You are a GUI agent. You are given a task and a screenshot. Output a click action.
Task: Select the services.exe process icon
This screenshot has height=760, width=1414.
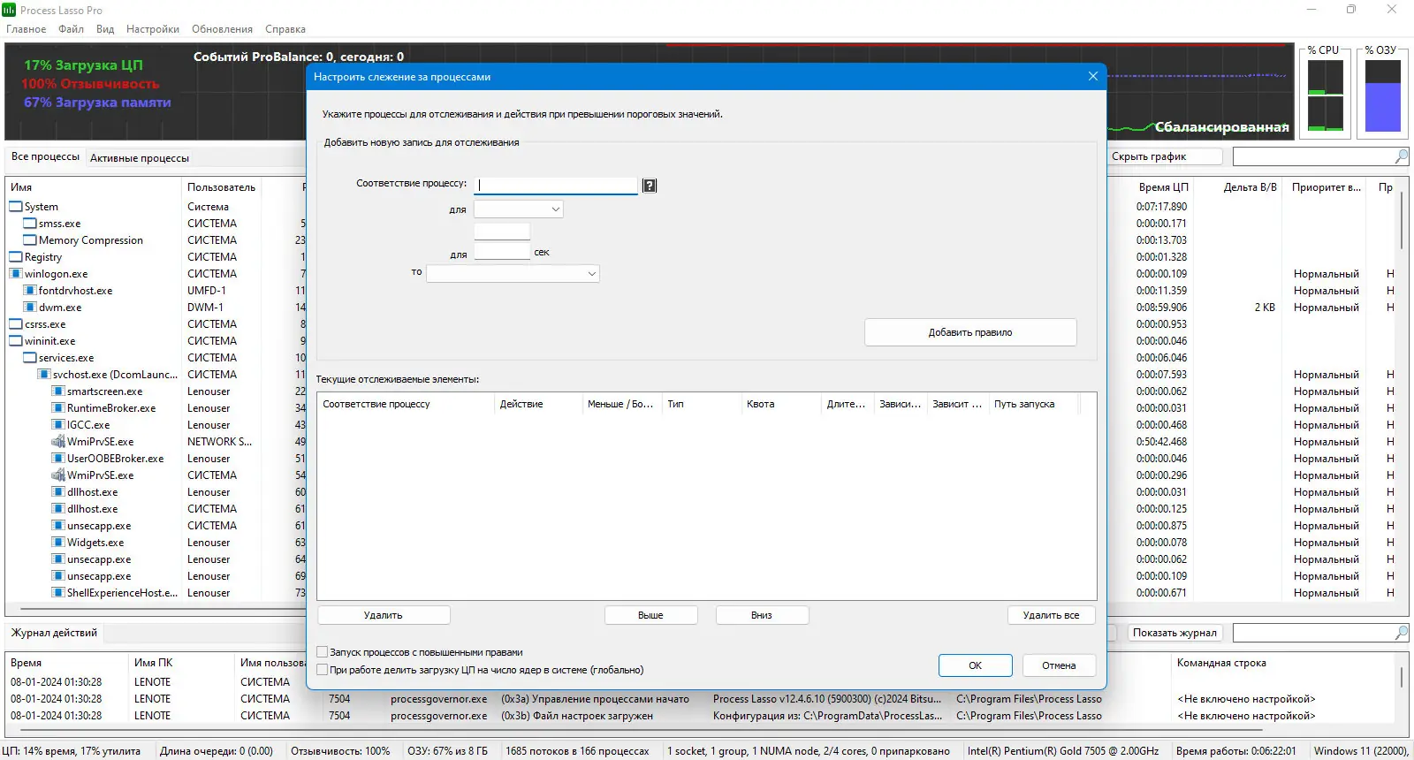pos(30,358)
